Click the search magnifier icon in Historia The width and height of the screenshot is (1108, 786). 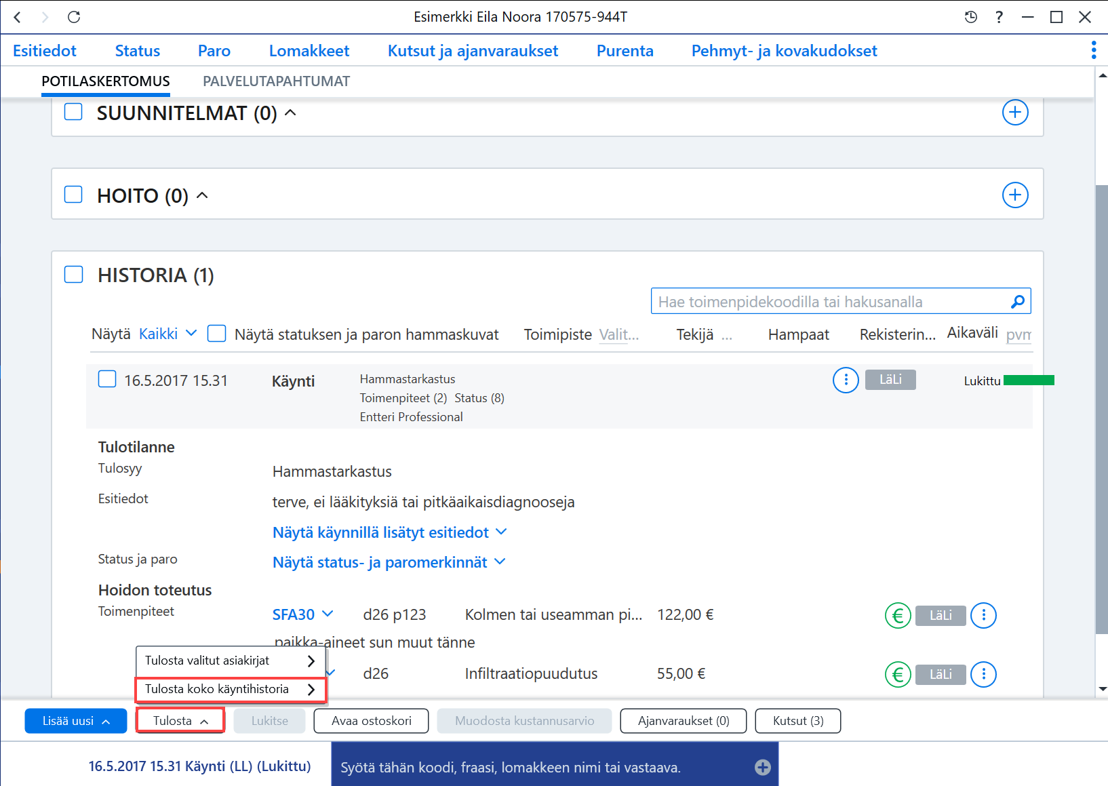pos(1017,302)
